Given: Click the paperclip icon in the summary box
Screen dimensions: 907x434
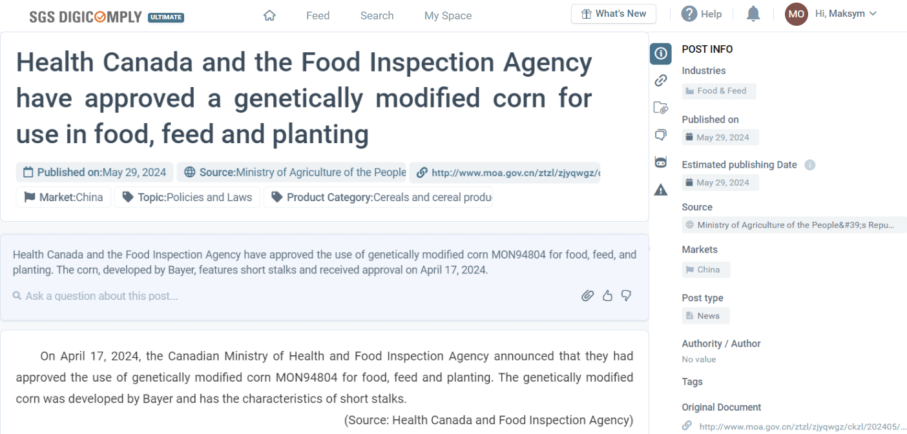Looking at the screenshot, I should [588, 295].
